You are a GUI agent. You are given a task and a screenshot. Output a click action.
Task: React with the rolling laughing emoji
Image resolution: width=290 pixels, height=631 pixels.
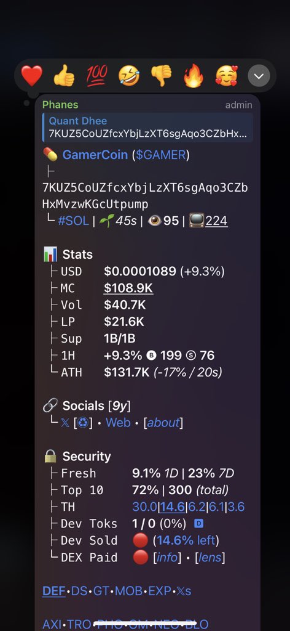(129, 76)
